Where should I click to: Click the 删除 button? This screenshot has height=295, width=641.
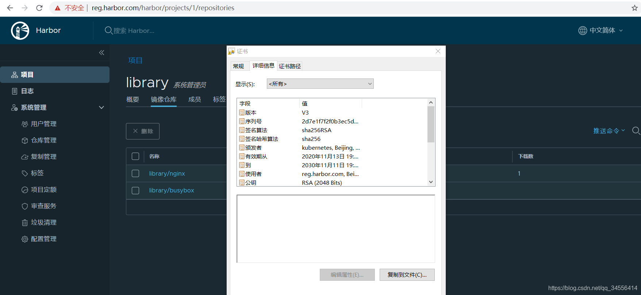point(143,131)
